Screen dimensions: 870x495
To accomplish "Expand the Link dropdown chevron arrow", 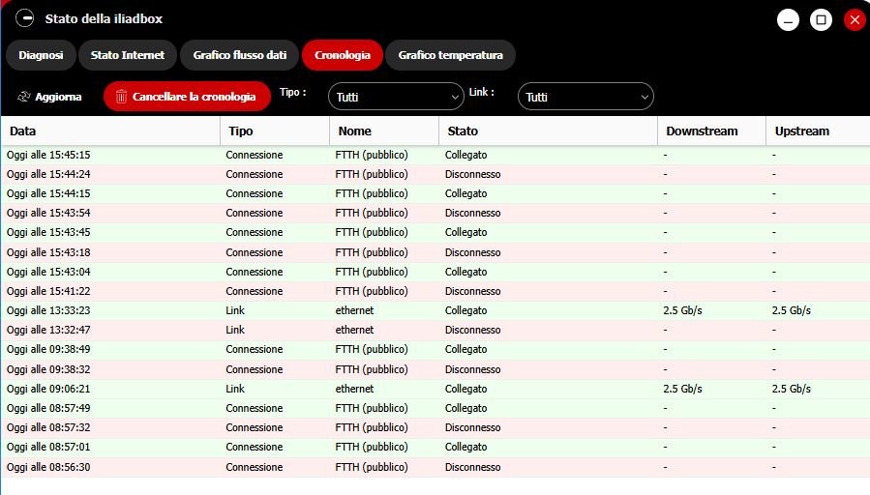I will (645, 98).
